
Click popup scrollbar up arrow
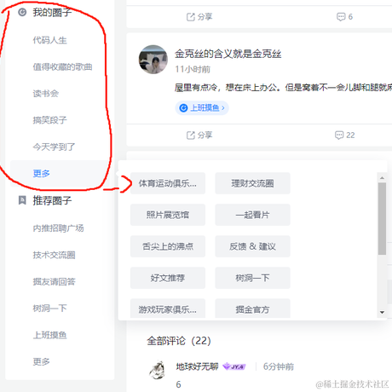[382, 178]
